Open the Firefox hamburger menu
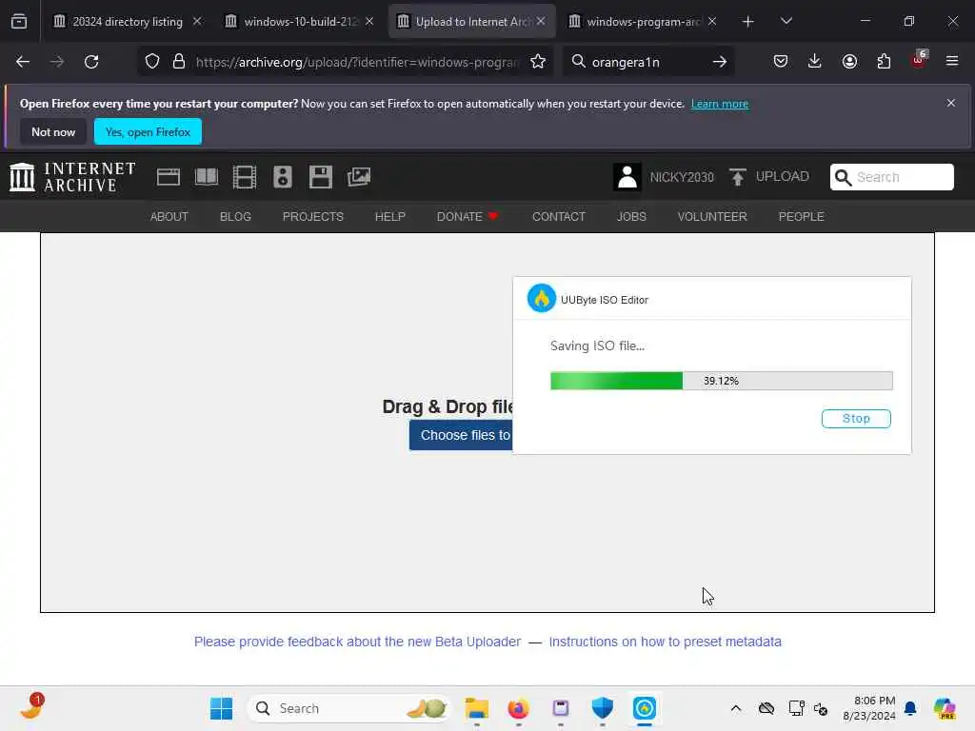 tap(952, 61)
